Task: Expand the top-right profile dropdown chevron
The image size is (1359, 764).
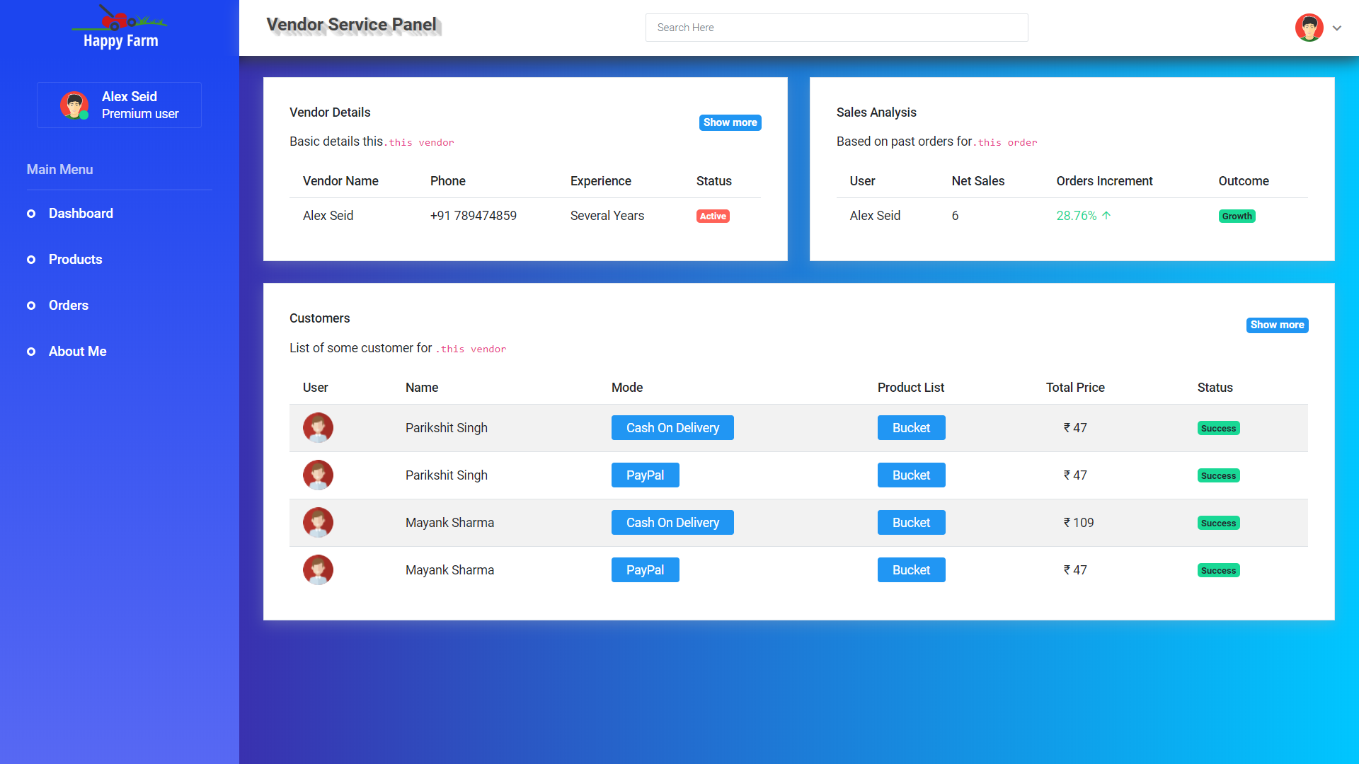Action: (1337, 28)
